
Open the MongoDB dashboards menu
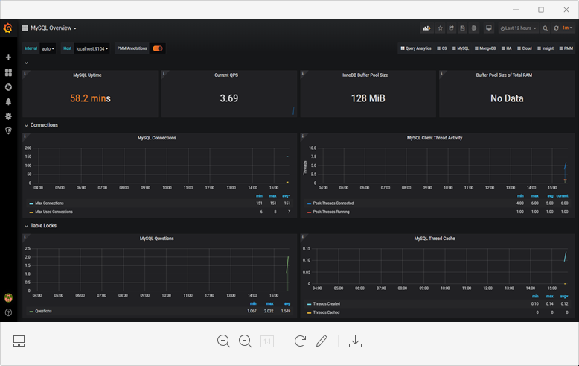[484, 48]
